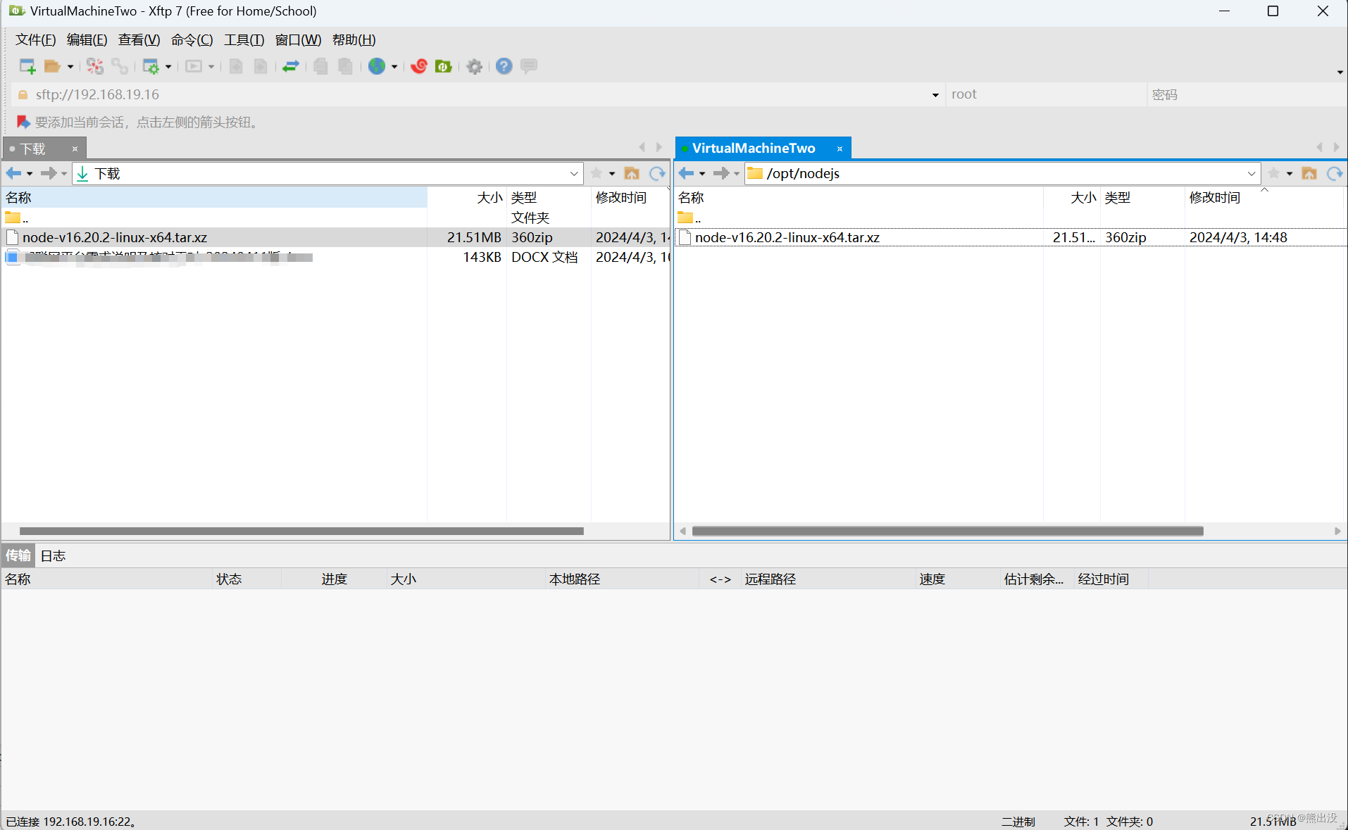Screen dimensions: 1348x830
Task: Open local pane favorites star
Action: pyautogui.click(x=596, y=173)
